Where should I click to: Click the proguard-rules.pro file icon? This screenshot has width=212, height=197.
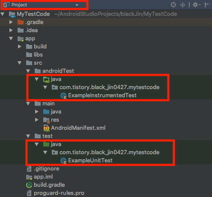(29, 193)
